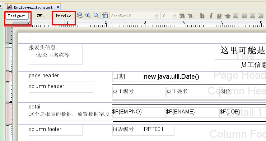Select the EmployeeInfo.jrxml file tab

coord(33,7)
